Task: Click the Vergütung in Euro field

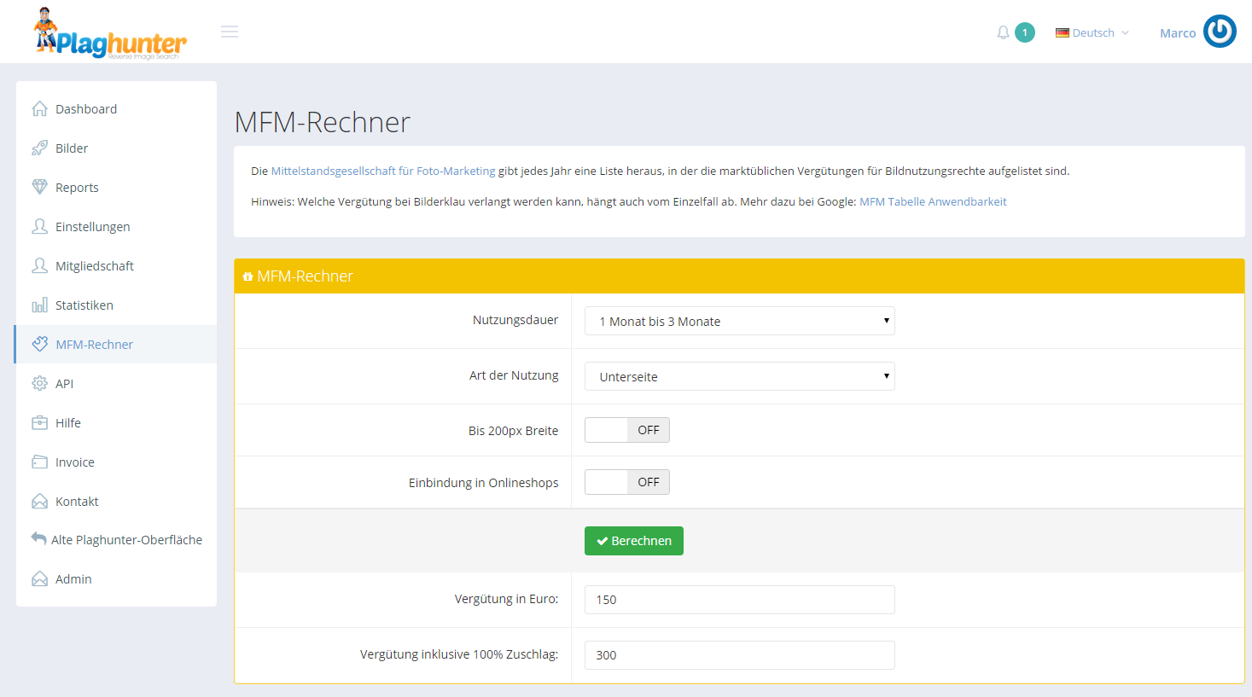Action: click(740, 600)
